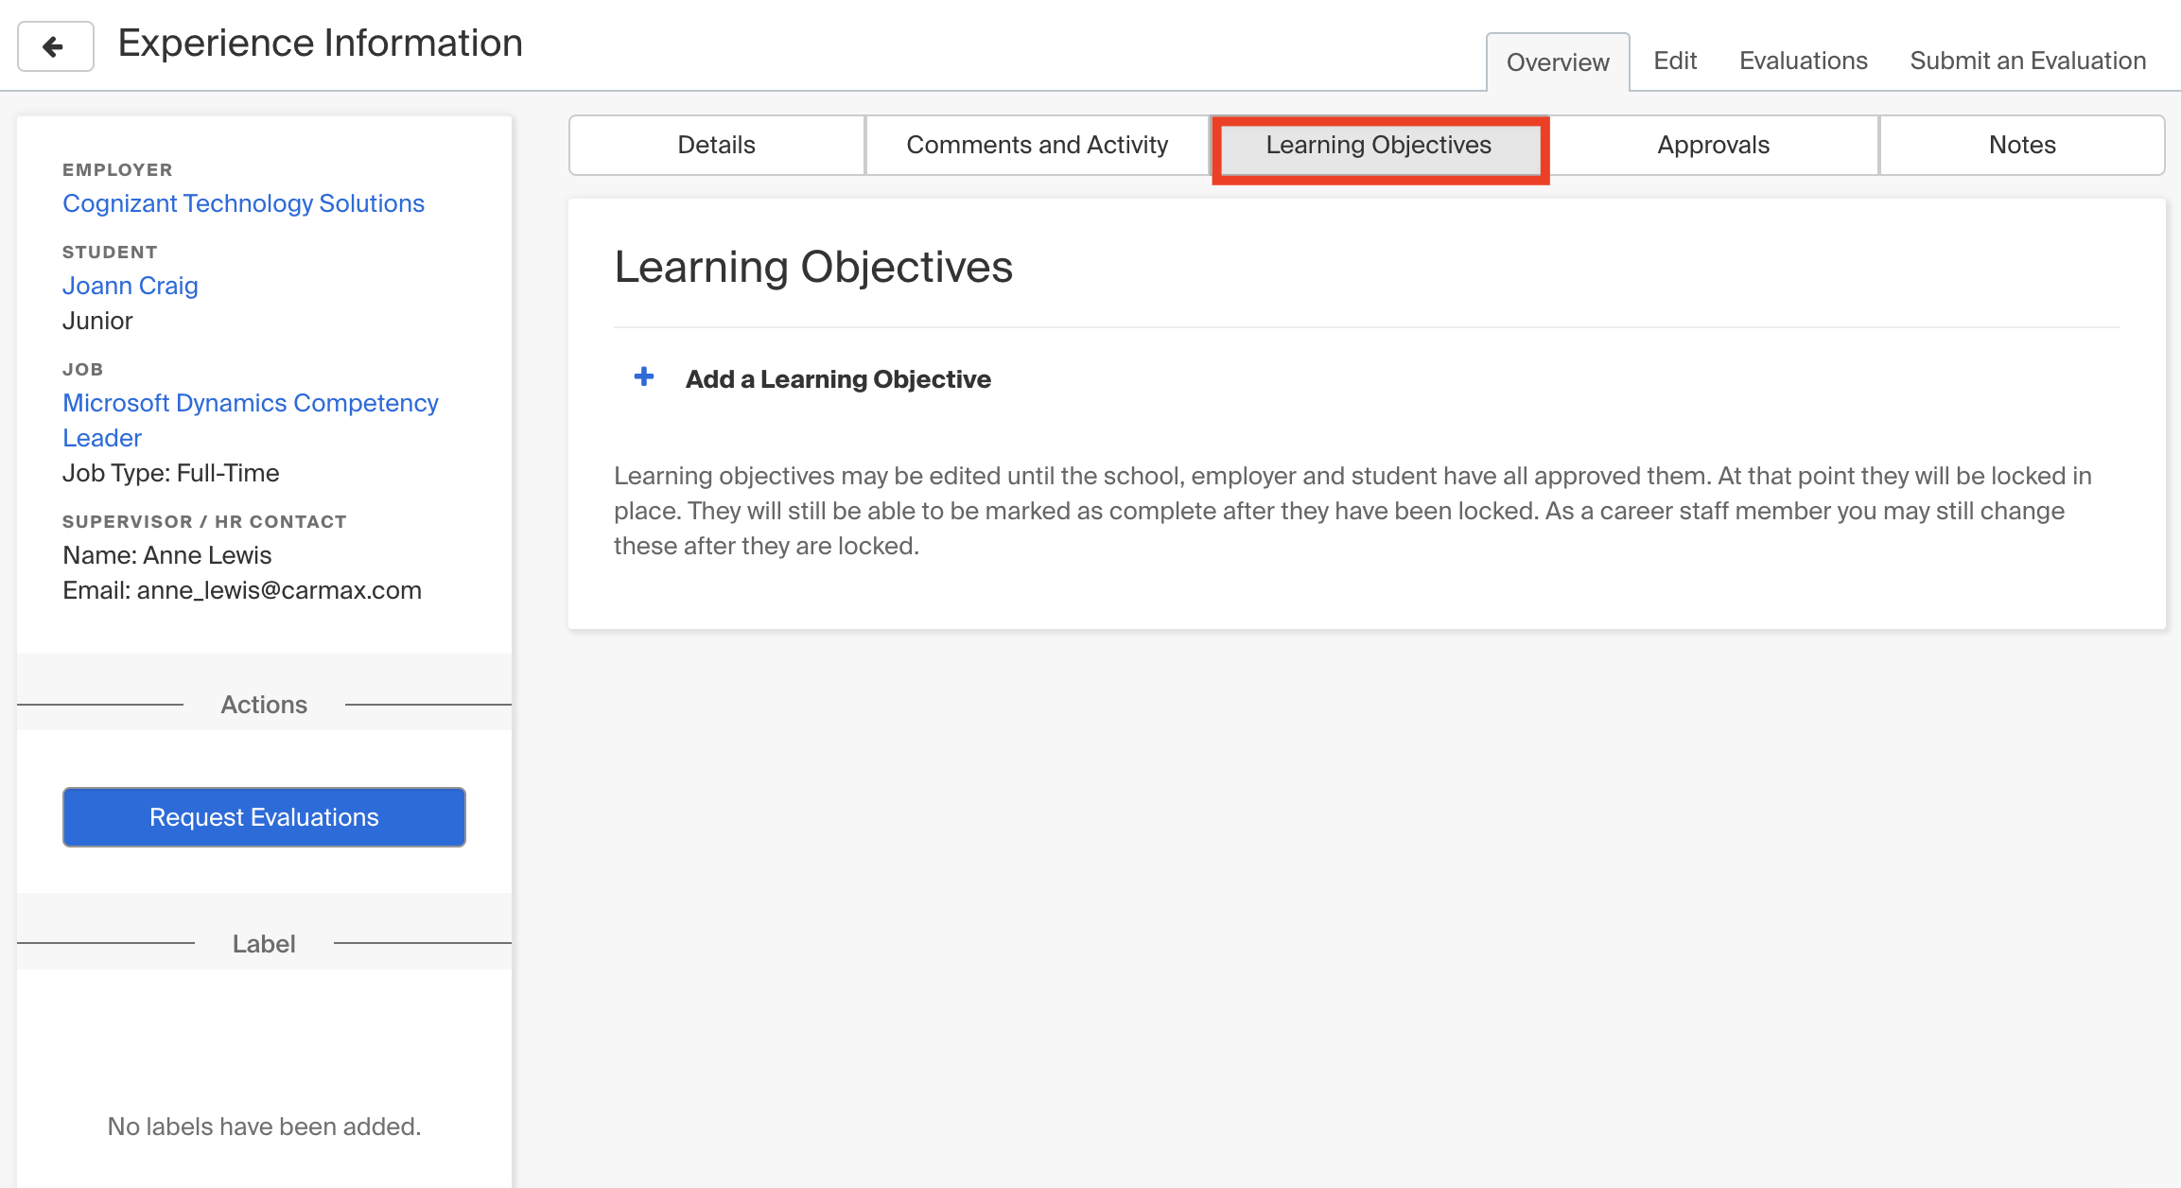Click Add a Learning Objective

[x=837, y=378]
